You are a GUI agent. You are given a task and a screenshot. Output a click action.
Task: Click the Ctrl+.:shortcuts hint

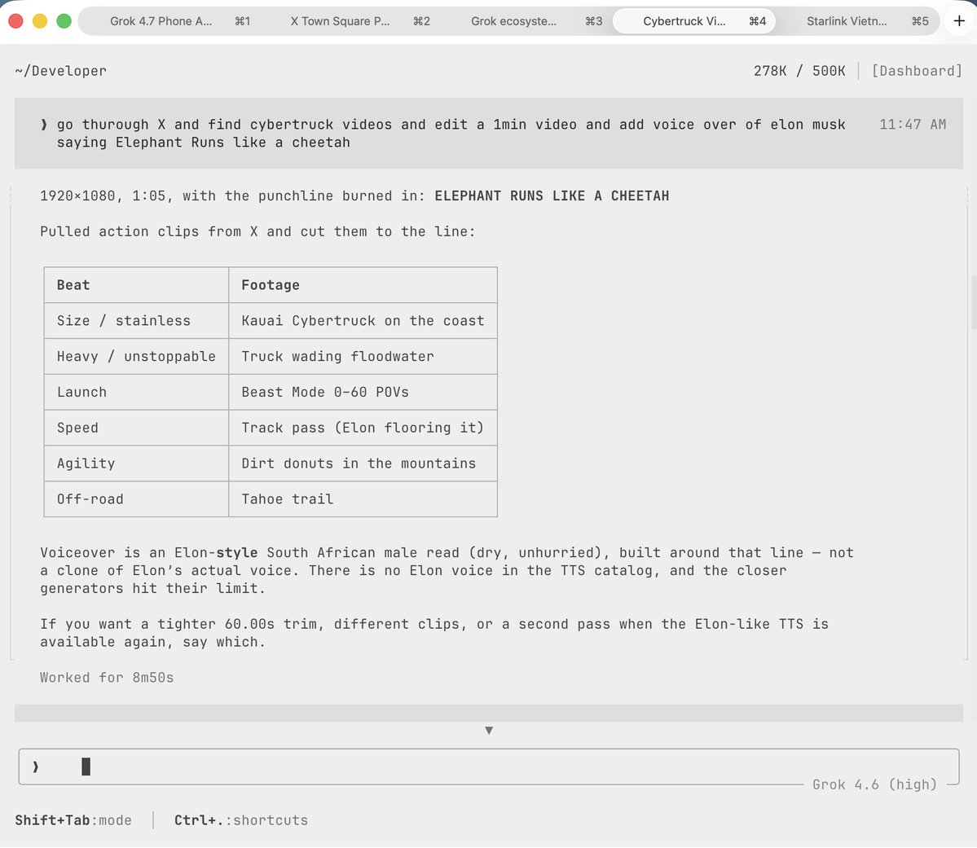241,820
